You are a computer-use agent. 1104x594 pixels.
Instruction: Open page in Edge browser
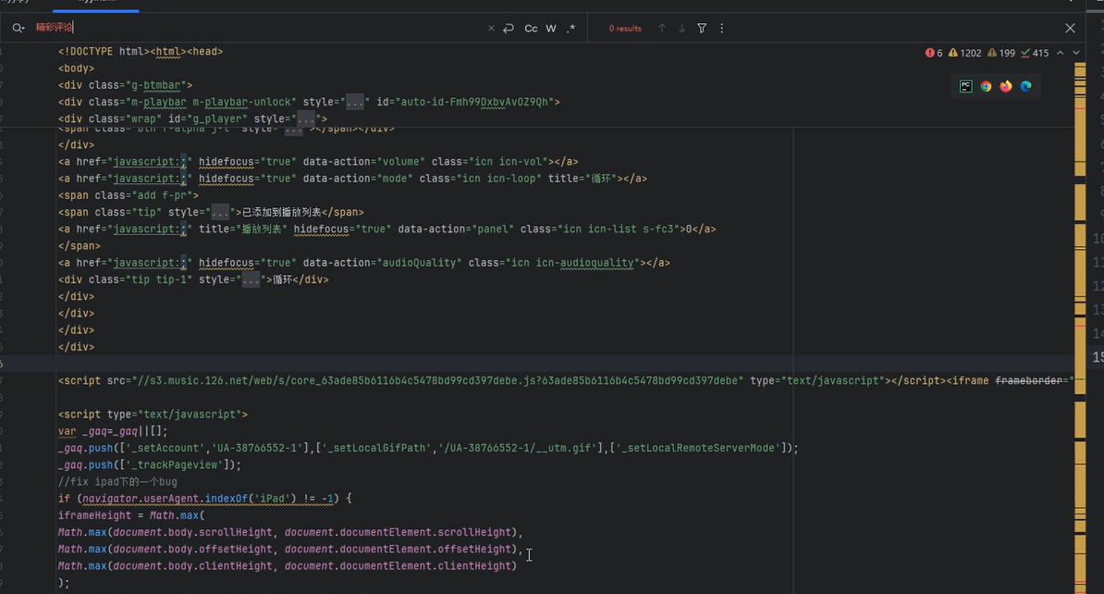[x=1025, y=86]
